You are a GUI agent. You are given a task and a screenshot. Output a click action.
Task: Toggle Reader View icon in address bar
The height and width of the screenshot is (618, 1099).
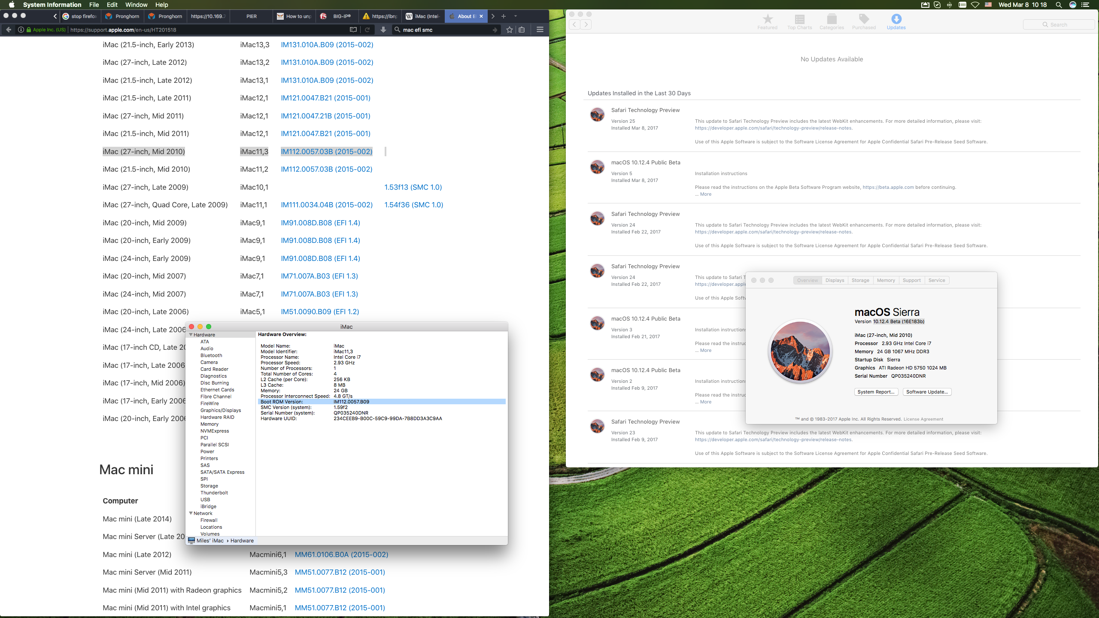click(x=353, y=30)
